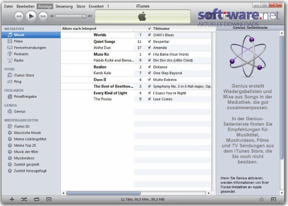
Task: Open the Steuerung menu
Action: point(64,6)
